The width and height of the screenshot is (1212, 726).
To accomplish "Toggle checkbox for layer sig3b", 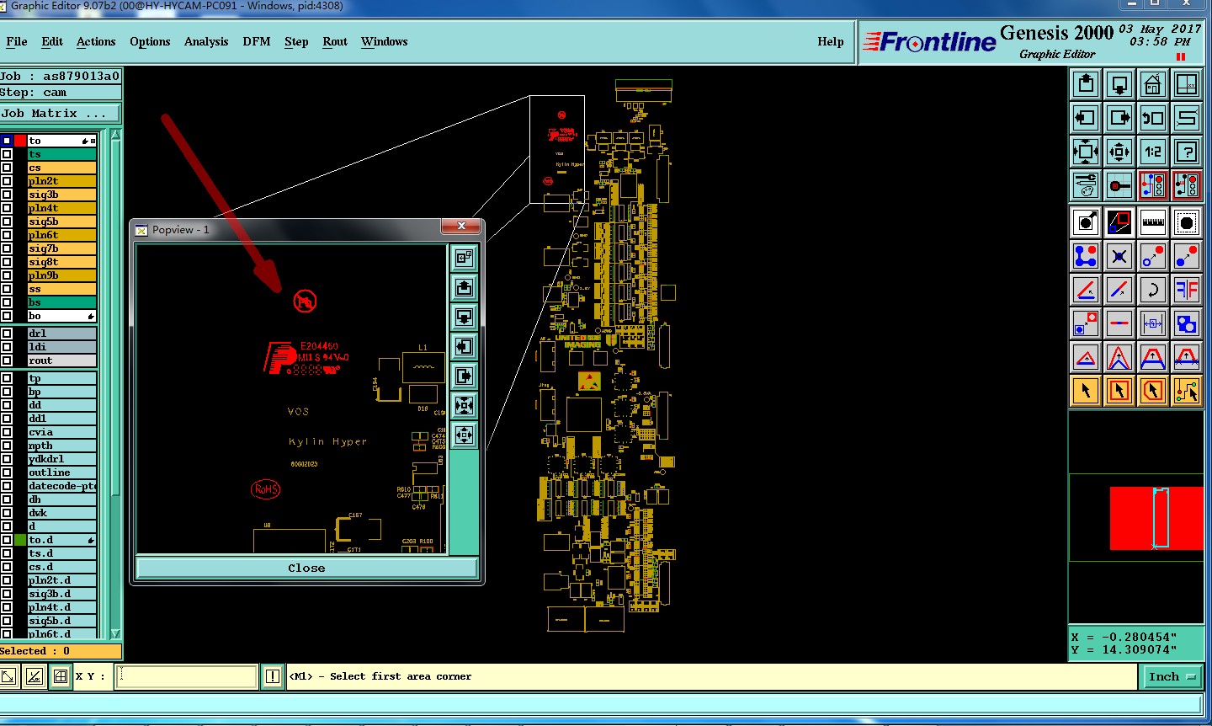I will 7,195.
